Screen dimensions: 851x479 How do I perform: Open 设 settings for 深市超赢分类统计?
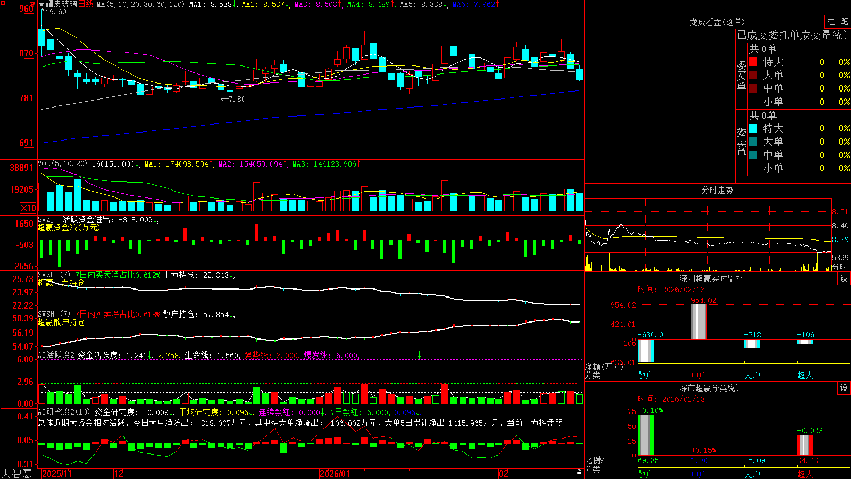tap(844, 388)
